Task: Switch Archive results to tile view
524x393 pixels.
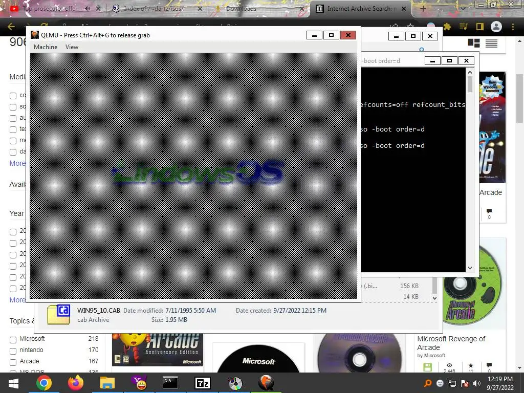Action: pyautogui.click(x=474, y=43)
